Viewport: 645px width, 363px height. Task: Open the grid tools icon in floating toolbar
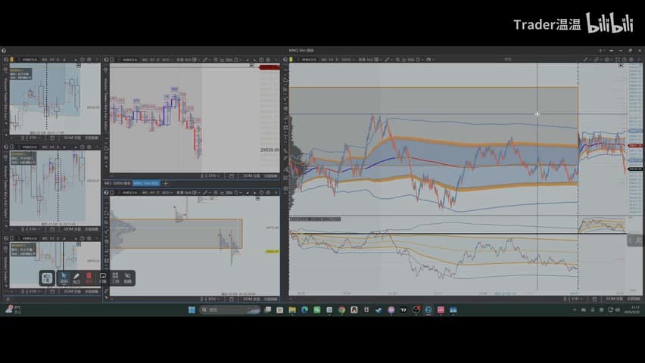115,278
